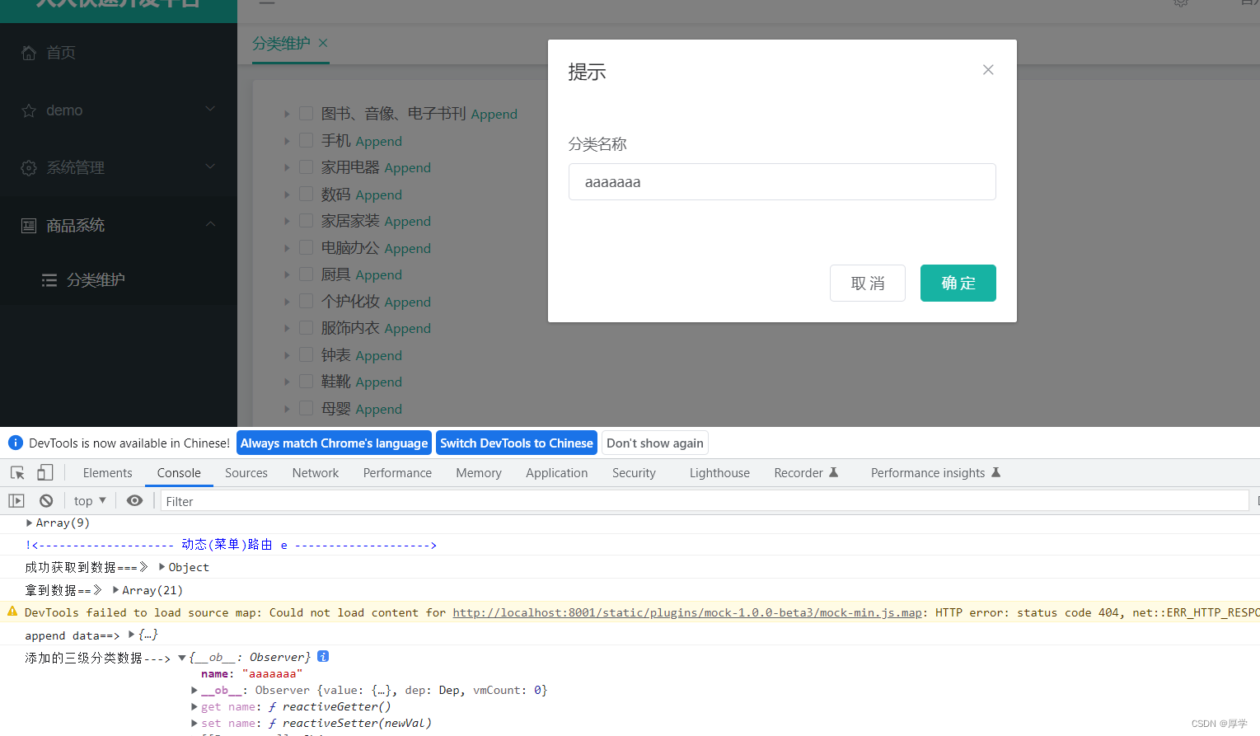Image resolution: width=1260 pixels, height=736 pixels.
Task: Expand the Array(21) console entry
Action: pyautogui.click(x=116, y=590)
